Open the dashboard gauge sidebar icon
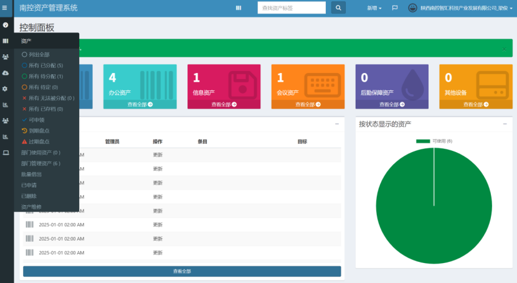This screenshot has height=283, width=517. click(x=6, y=25)
